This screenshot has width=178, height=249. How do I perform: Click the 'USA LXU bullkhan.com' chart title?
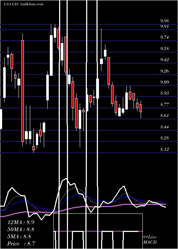pos(23,4)
